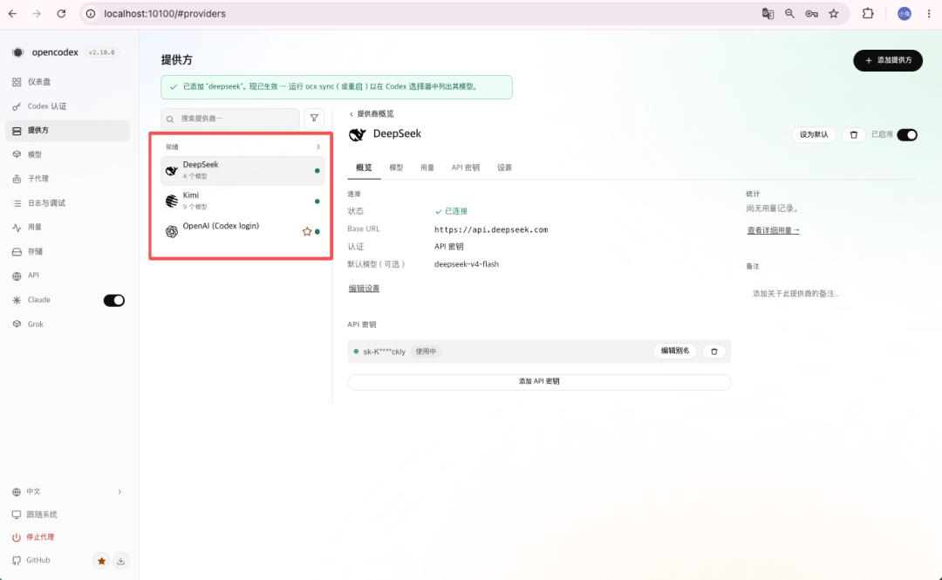This screenshot has width=942, height=580.
Task: Click the 编辑别名 button
Action: point(675,351)
